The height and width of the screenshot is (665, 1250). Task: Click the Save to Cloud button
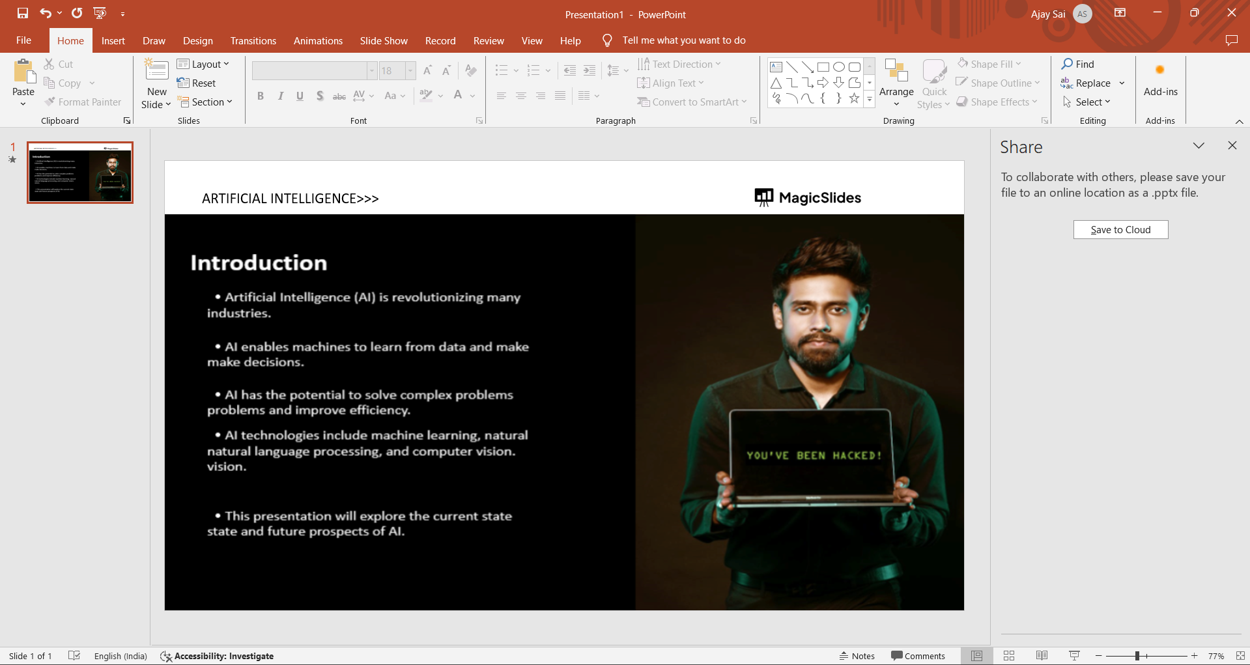pos(1120,230)
